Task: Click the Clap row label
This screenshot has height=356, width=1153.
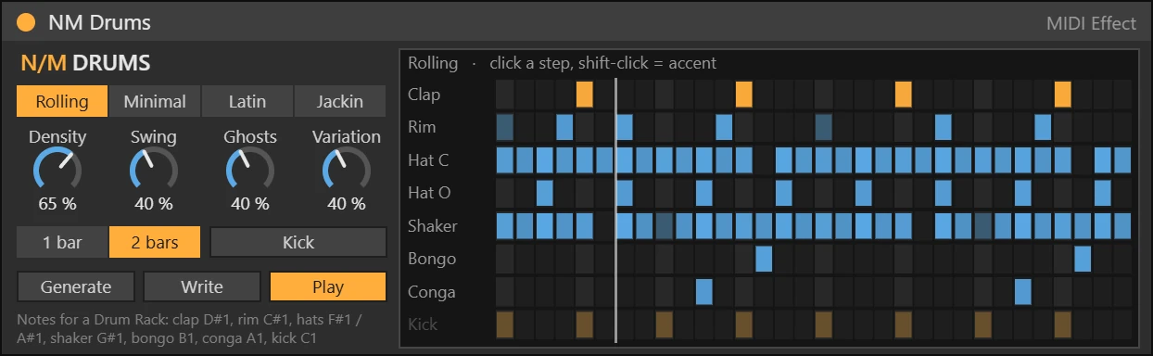Action: click(x=424, y=95)
